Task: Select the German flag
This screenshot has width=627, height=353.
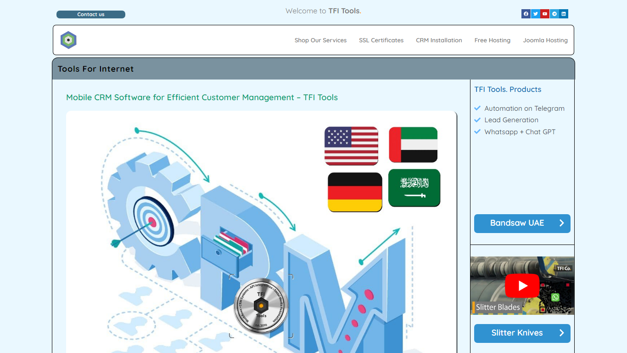Action: click(x=355, y=192)
